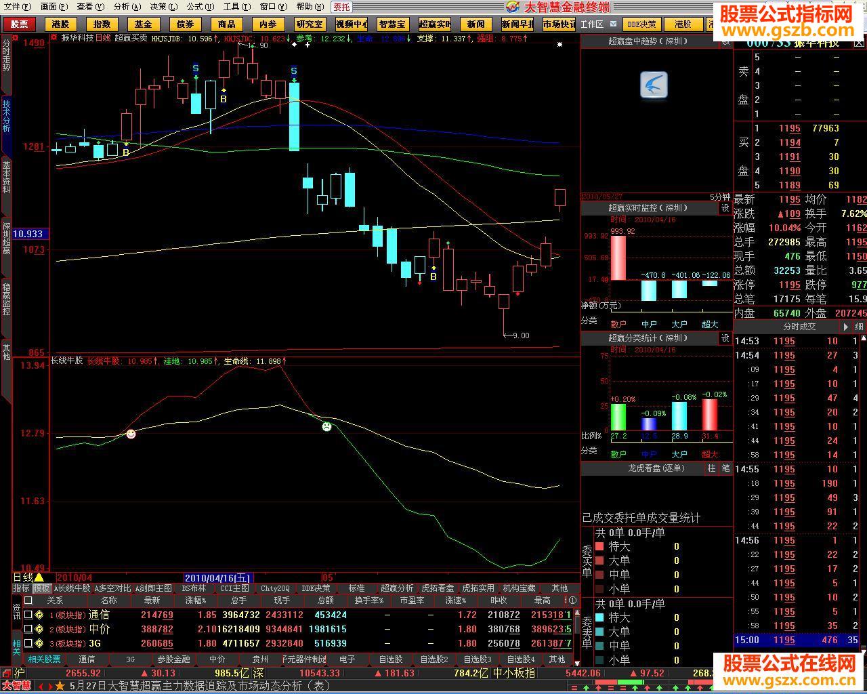This screenshot has height=694, width=867.
Task: Toggle the 大单 box under 委卖单
Action: pos(599,632)
